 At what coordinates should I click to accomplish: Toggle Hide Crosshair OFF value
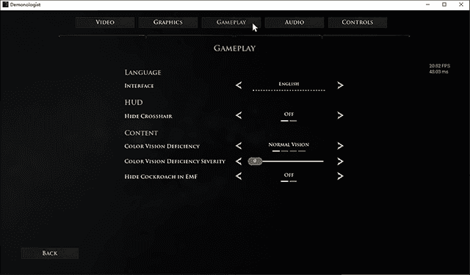pyautogui.click(x=289, y=114)
